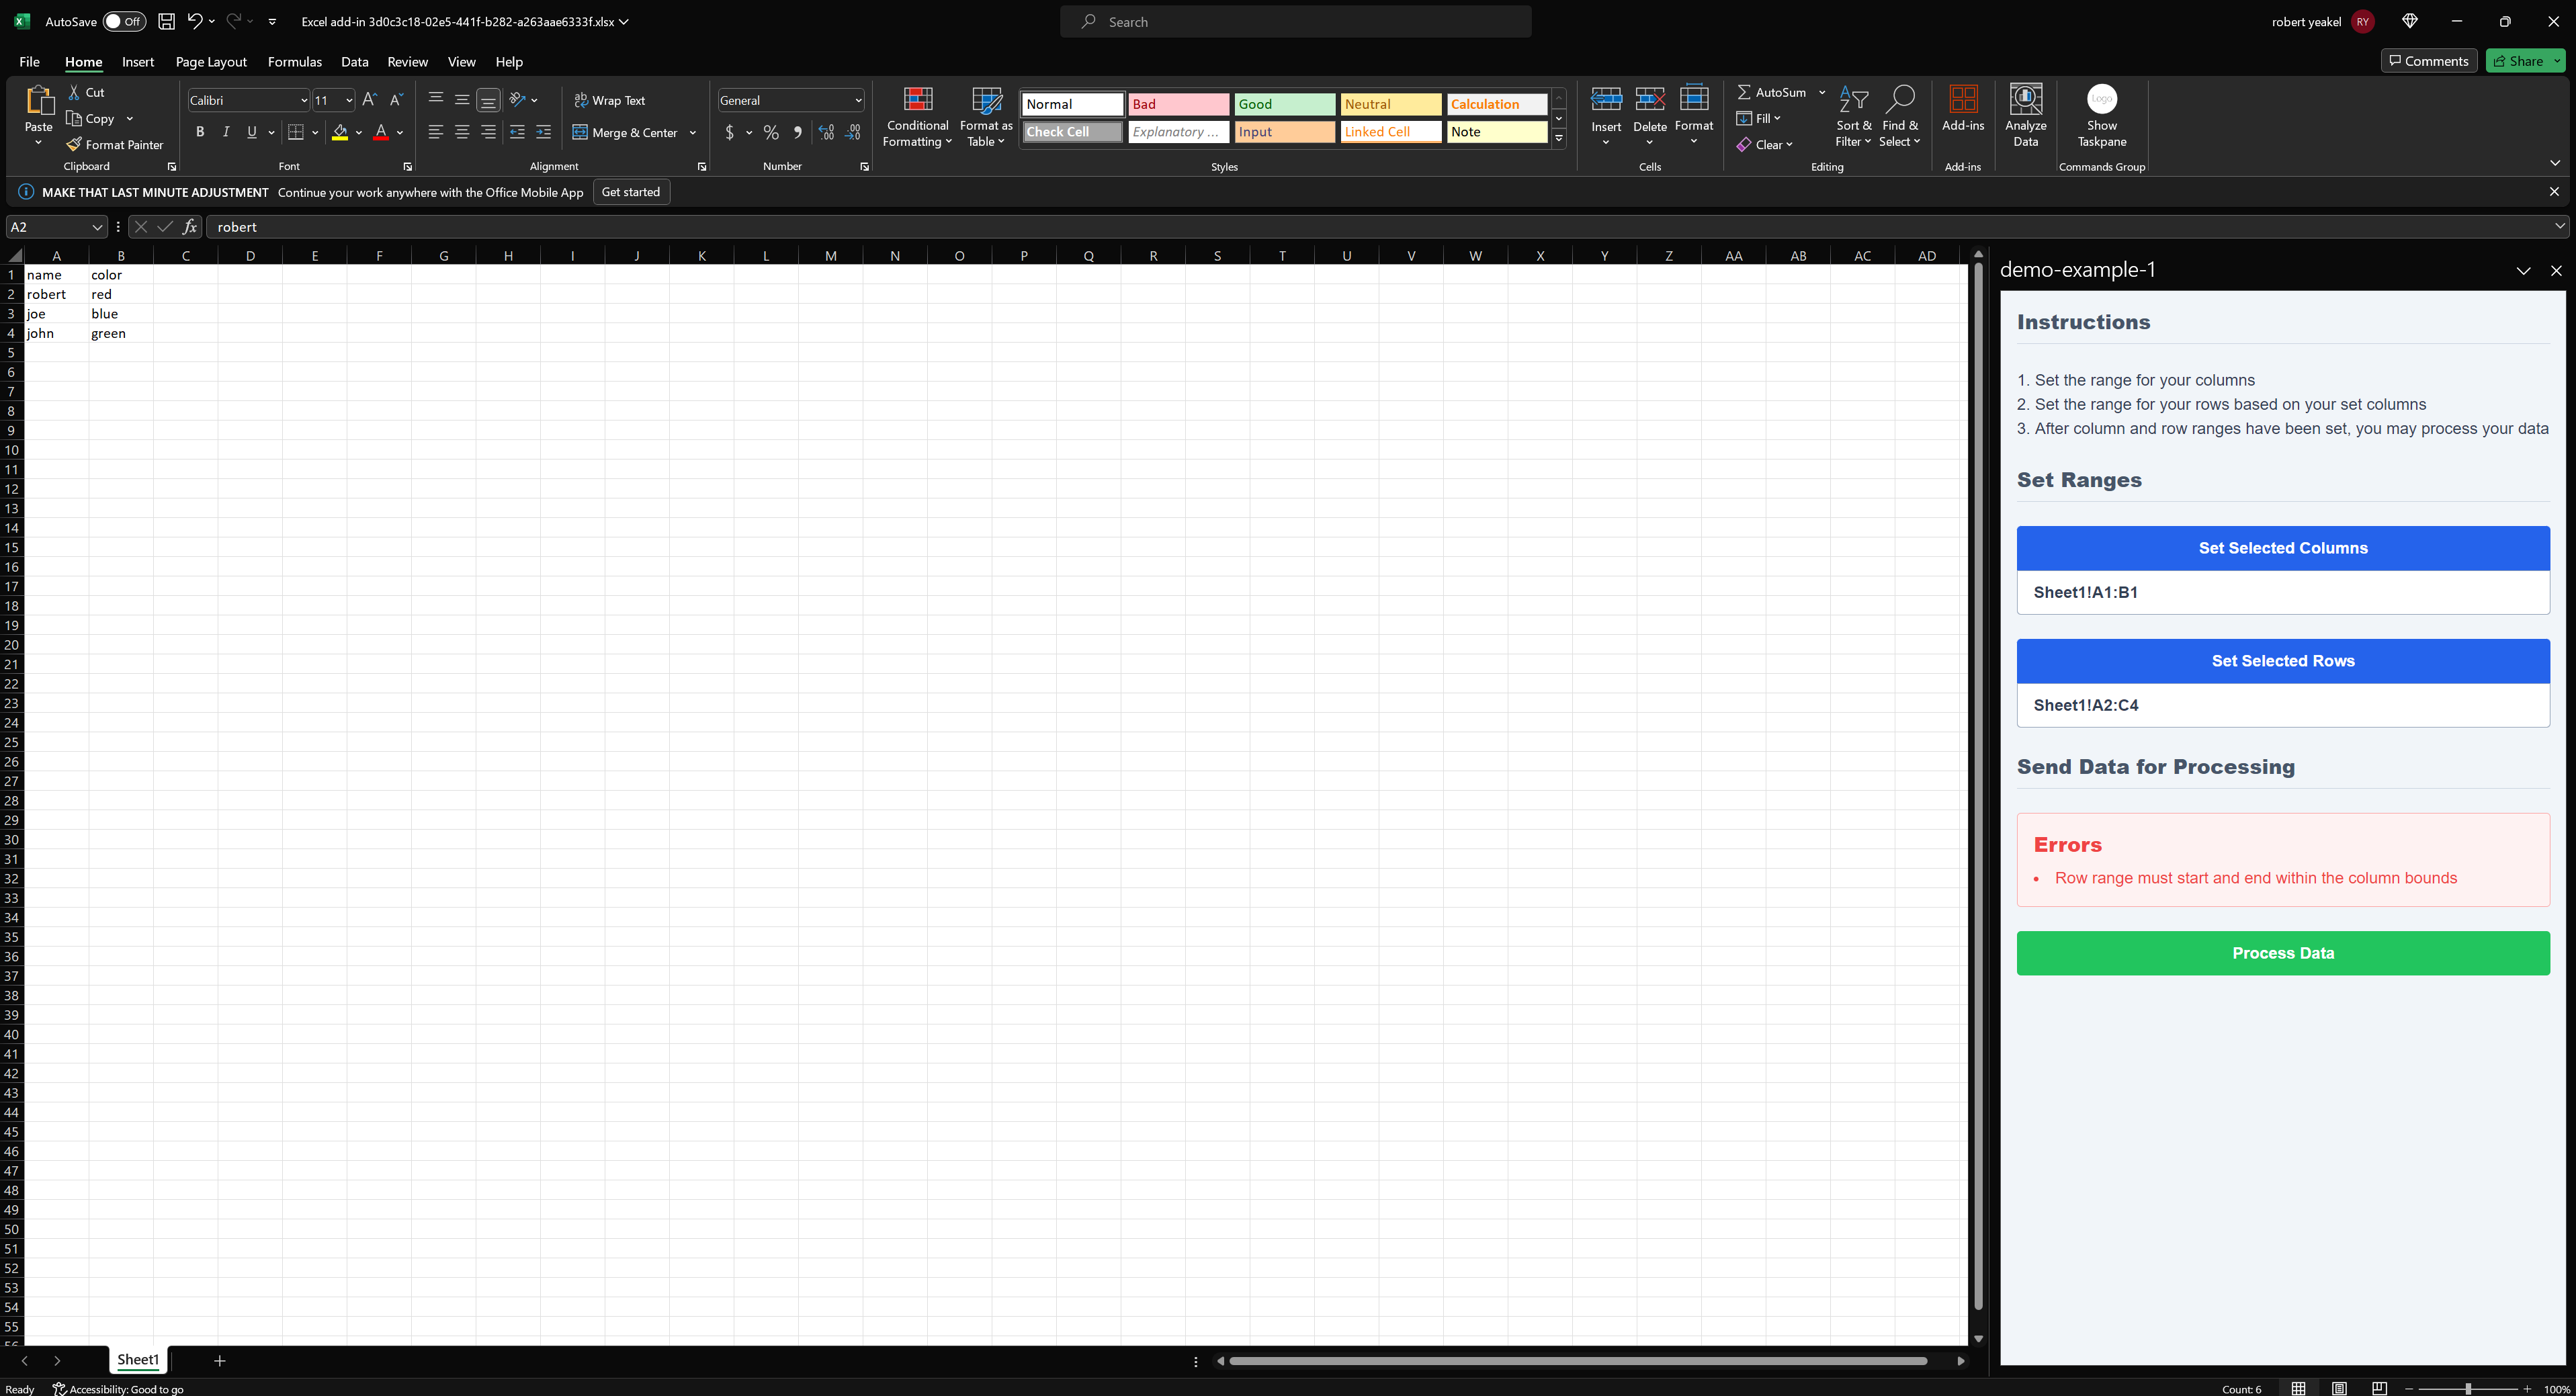Click the Save icon in the title bar
The height and width of the screenshot is (1396, 2576).
(167, 21)
